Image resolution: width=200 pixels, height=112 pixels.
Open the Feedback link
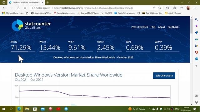pos(173,27)
